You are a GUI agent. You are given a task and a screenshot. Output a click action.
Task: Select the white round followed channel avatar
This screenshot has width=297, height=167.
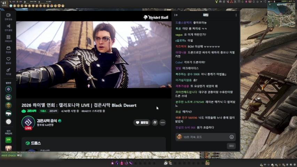(8, 122)
